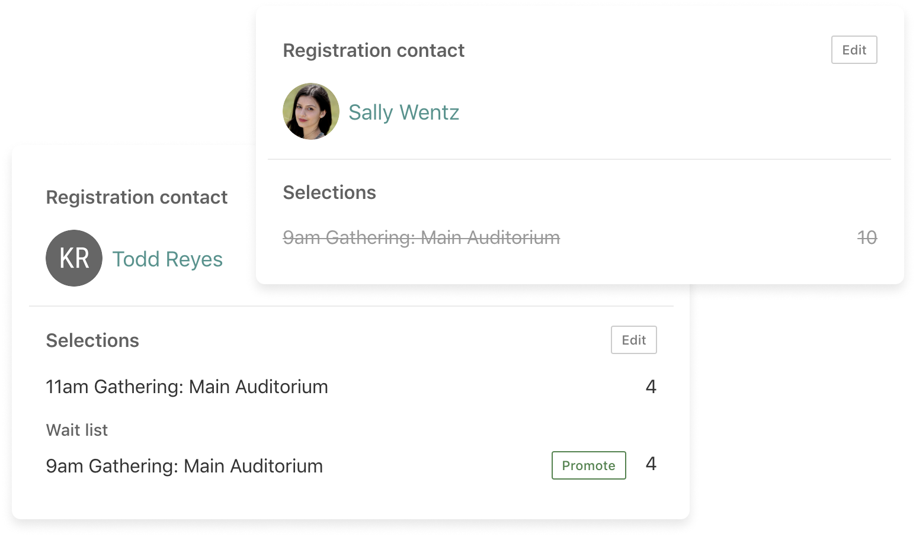Click Registration contact heading above Sally Wentz
Image resolution: width=916 pixels, height=537 pixels.
(373, 50)
